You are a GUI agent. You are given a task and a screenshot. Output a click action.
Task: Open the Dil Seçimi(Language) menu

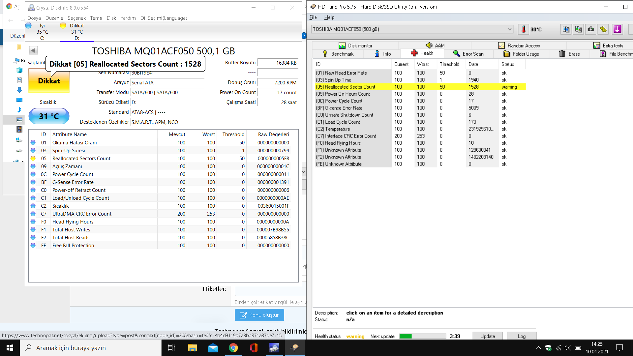164,18
